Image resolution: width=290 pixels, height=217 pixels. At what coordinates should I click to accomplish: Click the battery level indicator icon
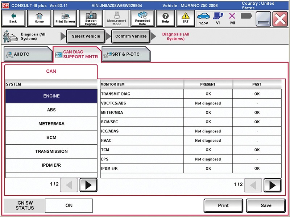coord(246,16)
